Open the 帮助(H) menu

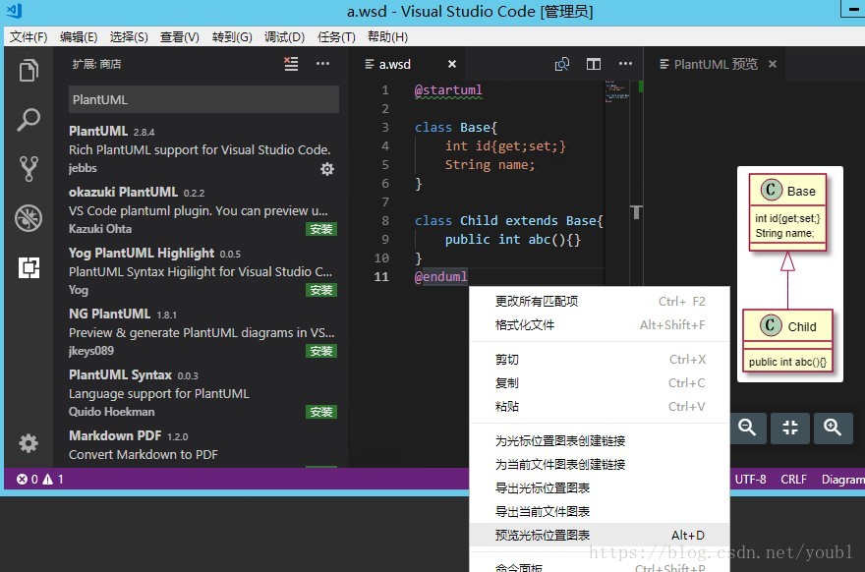[388, 37]
